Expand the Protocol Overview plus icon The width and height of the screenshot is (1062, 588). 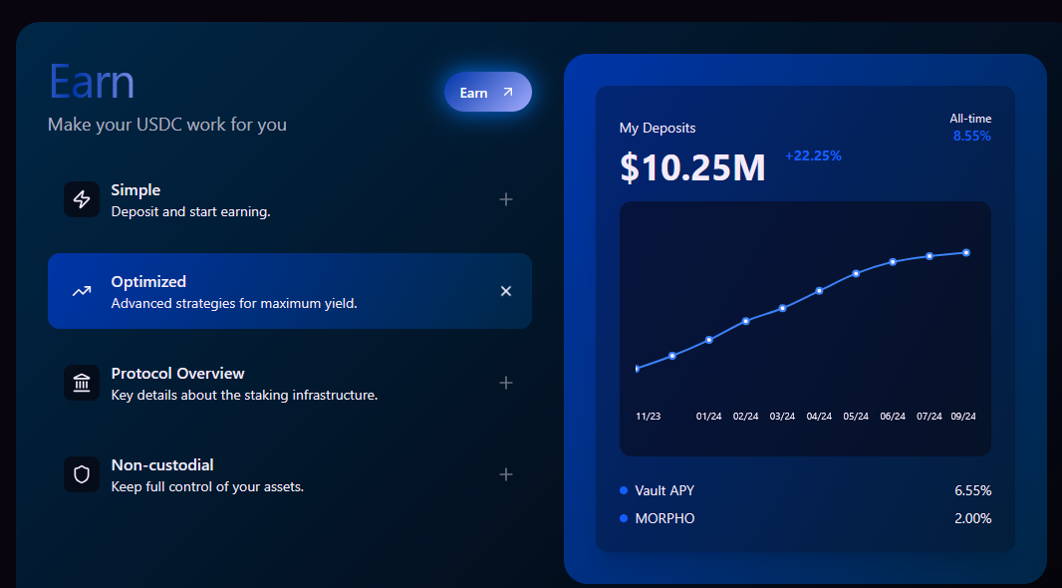pos(506,383)
